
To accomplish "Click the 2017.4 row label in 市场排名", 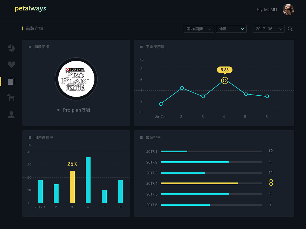I will point(152,183).
